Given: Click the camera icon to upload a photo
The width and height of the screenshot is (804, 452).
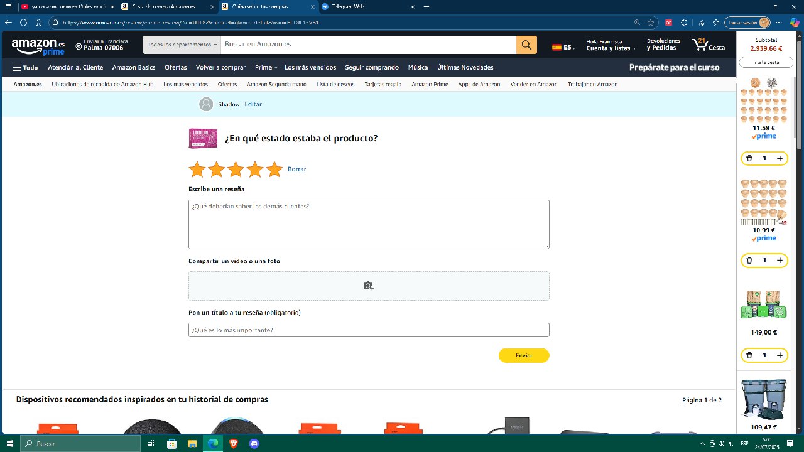Looking at the screenshot, I should [368, 286].
